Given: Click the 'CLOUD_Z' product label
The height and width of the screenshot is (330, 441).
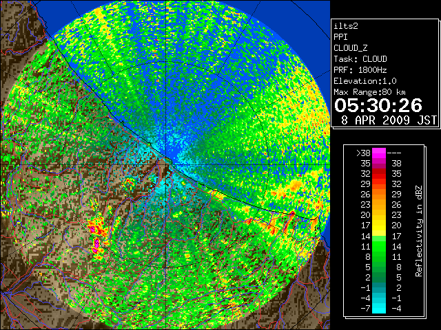Looking at the screenshot, I should click(351, 48).
